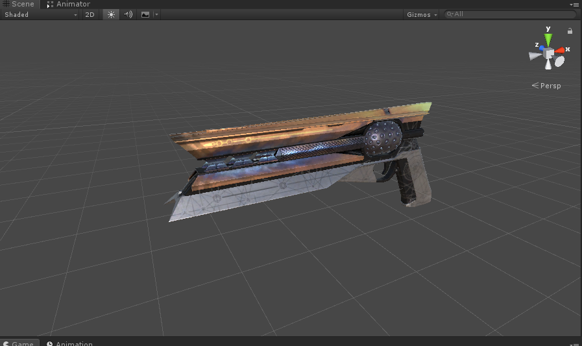
Task: Click the image effects icon in the toolbar
Action: 145,14
